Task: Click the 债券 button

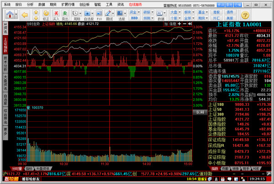Action: [230, 12]
